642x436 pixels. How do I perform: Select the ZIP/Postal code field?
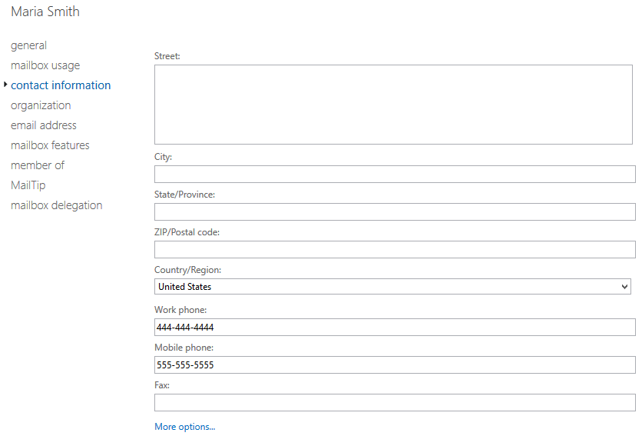click(395, 249)
